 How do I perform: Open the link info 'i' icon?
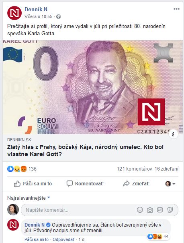(x=173, y=134)
